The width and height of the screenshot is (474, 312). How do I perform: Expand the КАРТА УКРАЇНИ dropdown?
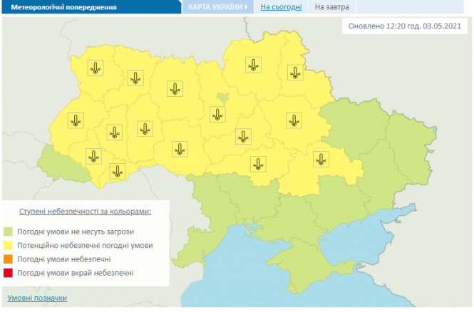coord(217,7)
